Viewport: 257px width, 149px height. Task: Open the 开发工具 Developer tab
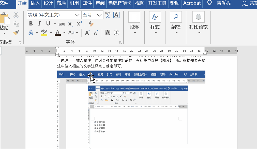tap(157, 3)
